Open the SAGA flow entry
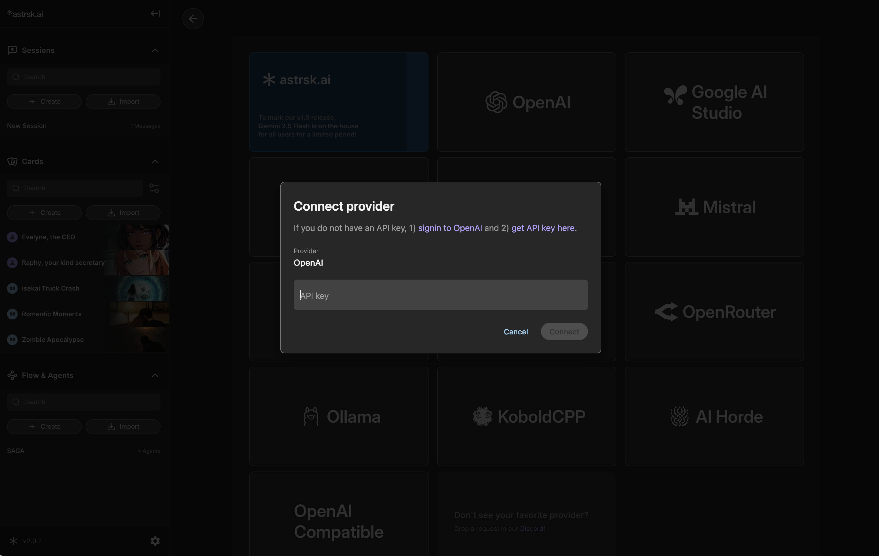The width and height of the screenshot is (879, 556). tap(83, 451)
